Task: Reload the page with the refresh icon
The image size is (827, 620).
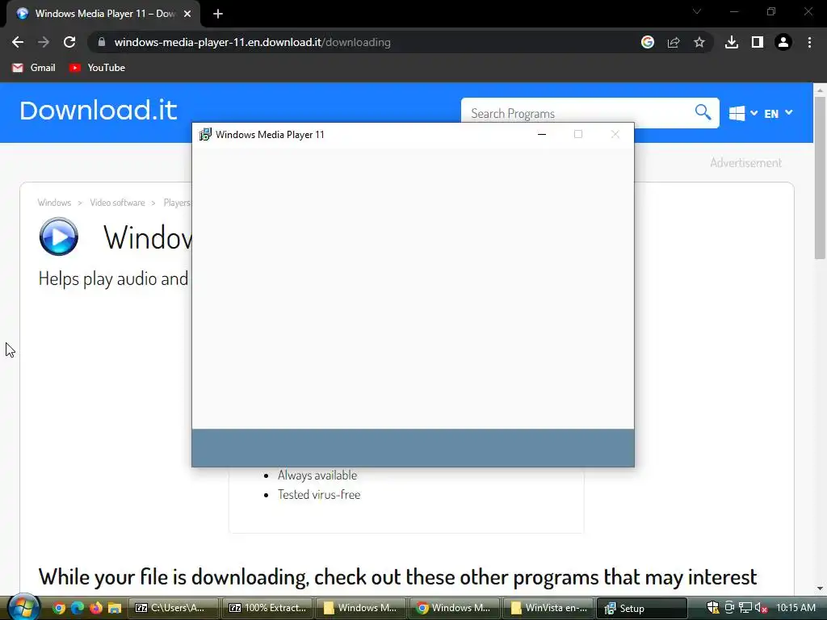Action: [69, 42]
